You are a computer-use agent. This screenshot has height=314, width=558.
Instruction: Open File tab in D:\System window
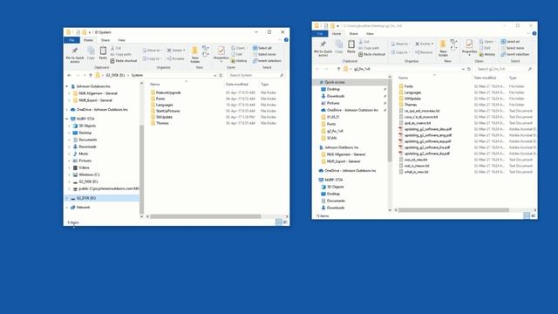tap(71, 40)
